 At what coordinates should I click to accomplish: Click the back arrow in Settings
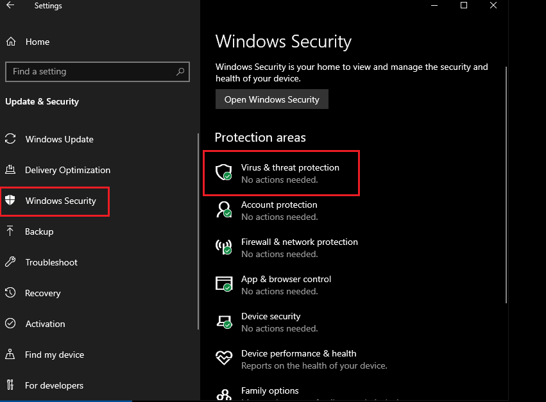(x=10, y=5)
